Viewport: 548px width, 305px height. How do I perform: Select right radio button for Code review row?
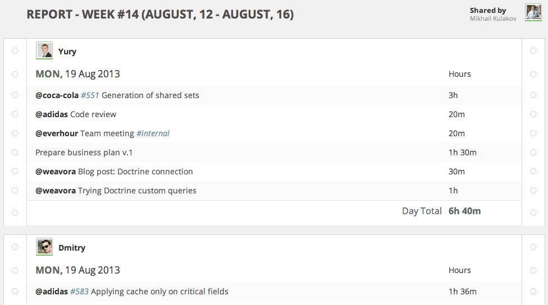pos(533,114)
